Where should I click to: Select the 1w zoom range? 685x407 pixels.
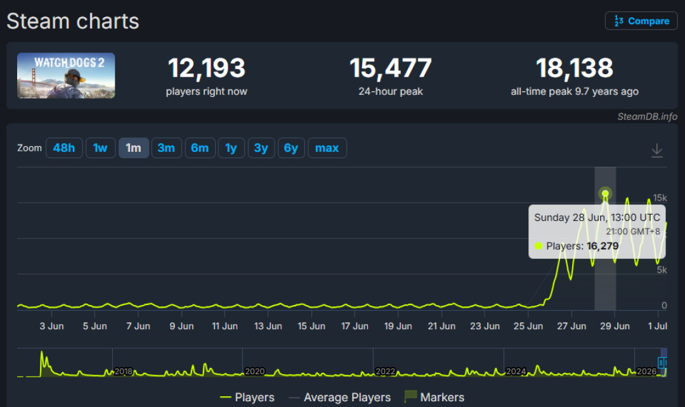(x=100, y=147)
